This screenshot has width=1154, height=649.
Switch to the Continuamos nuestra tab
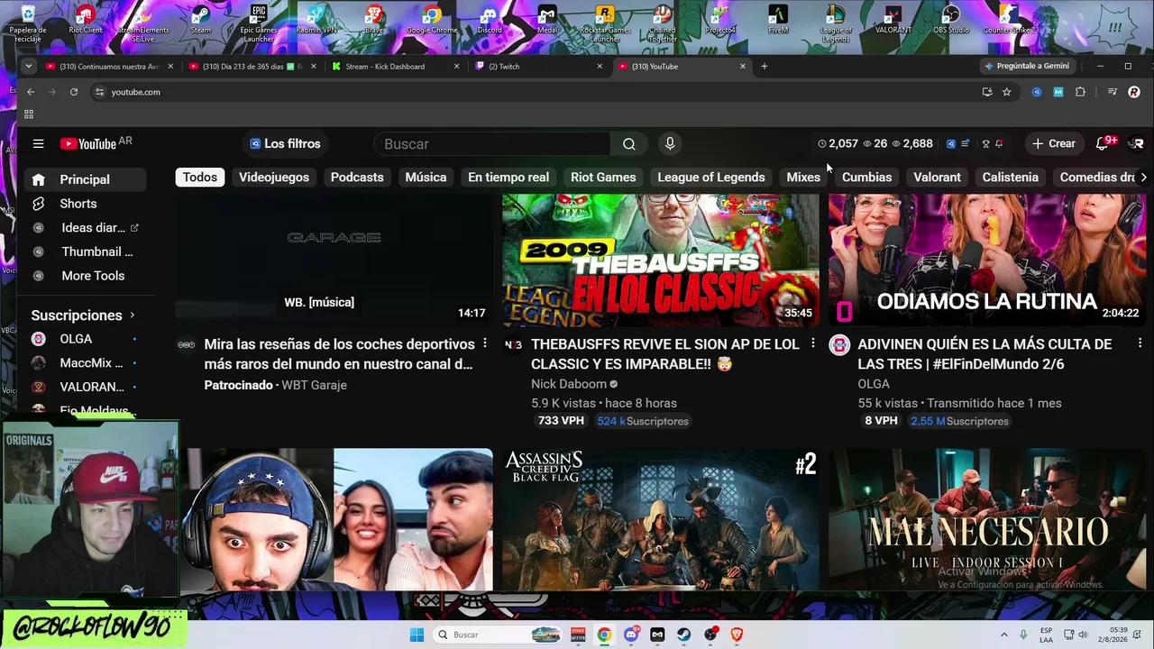point(108,66)
